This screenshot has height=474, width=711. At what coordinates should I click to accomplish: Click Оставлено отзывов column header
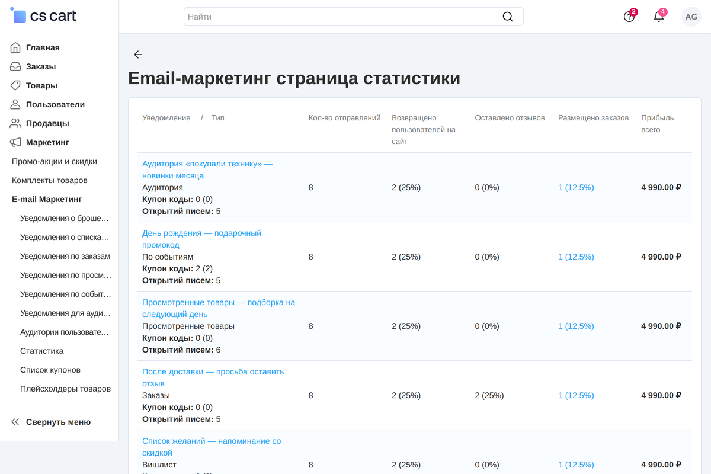click(x=510, y=118)
